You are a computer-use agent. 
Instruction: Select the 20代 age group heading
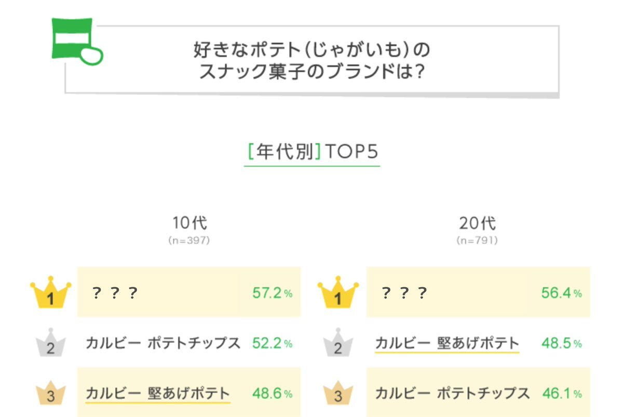(478, 223)
